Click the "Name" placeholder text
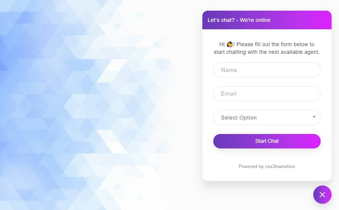Screen dimensions: 339x210 pos(229,70)
